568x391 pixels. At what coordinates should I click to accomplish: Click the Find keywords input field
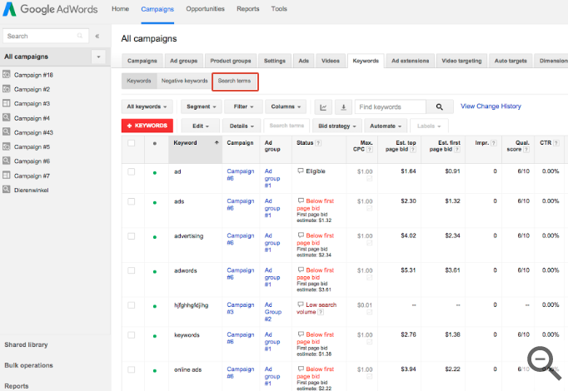[x=390, y=106]
